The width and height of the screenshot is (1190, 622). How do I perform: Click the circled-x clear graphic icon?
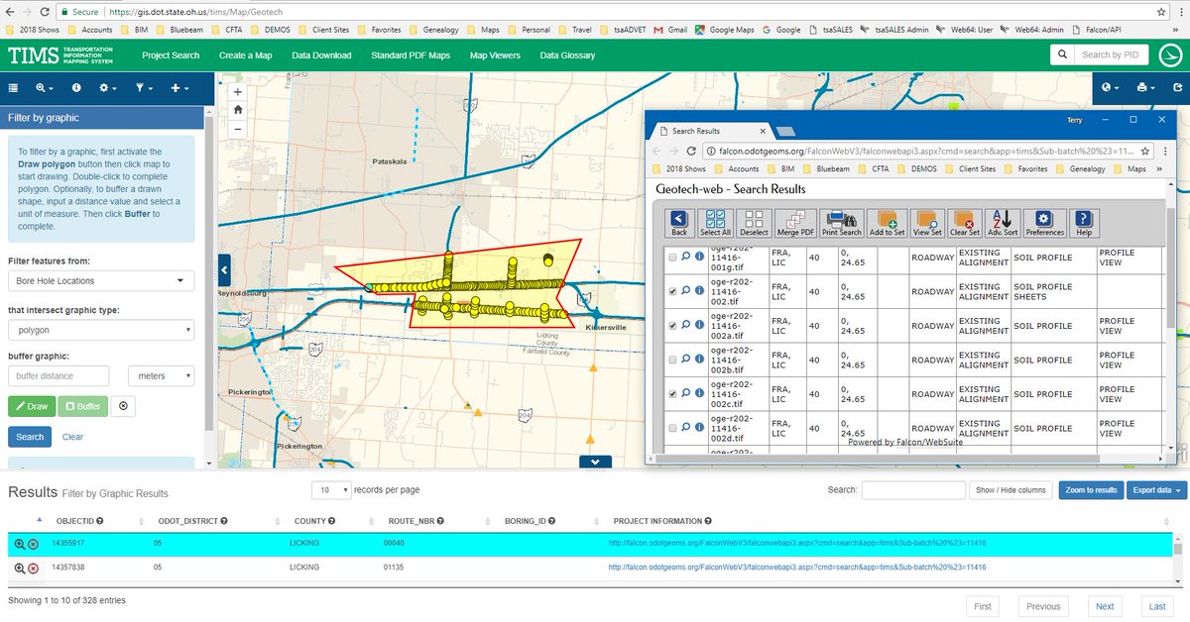pyautogui.click(x=123, y=406)
